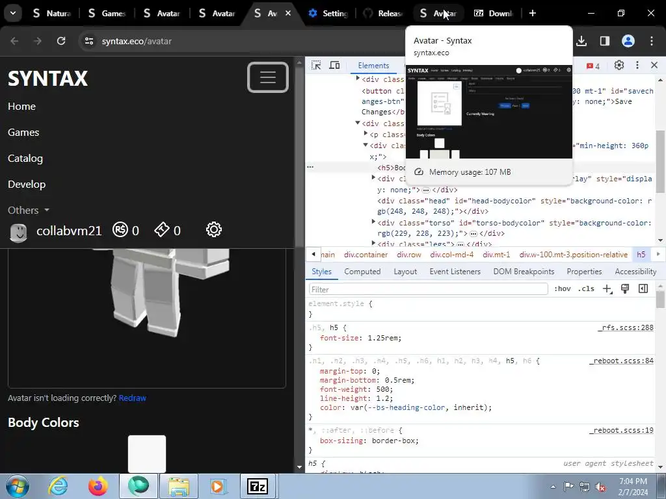Select h5 in the breadcrumb trail
The height and width of the screenshot is (499, 666).
[x=641, y=255]
